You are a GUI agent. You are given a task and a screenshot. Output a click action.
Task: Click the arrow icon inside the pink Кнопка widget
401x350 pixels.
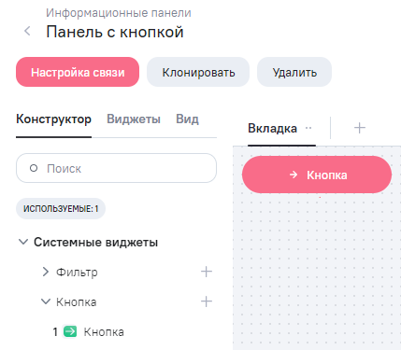point(294,175)
